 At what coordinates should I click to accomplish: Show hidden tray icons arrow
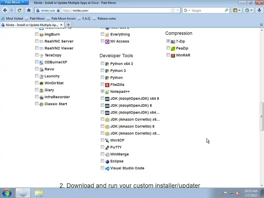pos(219,193)
